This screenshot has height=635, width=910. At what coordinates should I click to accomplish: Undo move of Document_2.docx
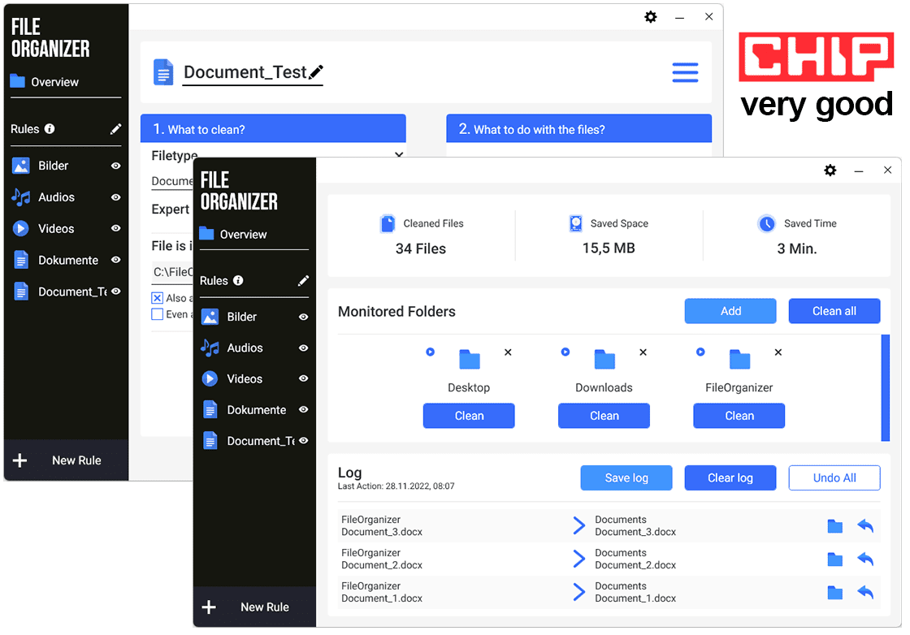click(x=865, y=559)
